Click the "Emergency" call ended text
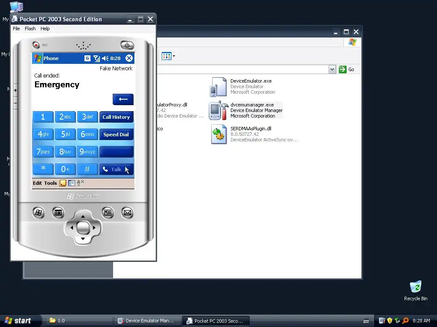The width and height of the screenshot is (437, 327). point(57,85)
